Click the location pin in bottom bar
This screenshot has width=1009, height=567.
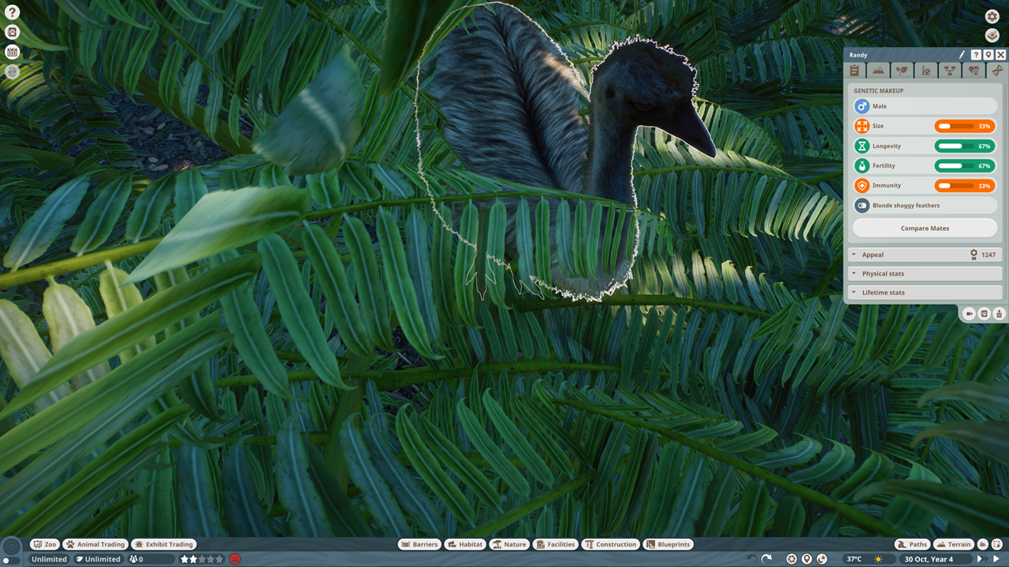pos(806,559)
